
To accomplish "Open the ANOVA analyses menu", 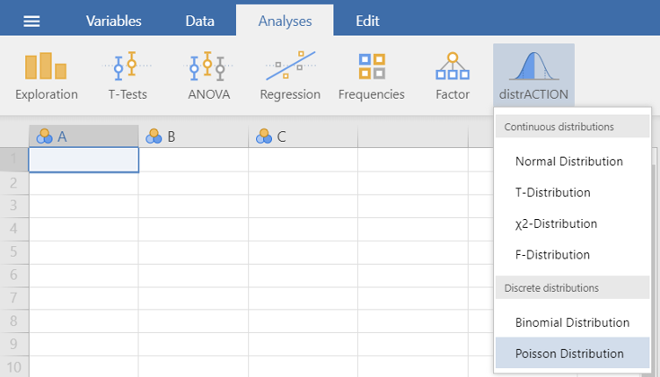I will click(x=208, y=76).
